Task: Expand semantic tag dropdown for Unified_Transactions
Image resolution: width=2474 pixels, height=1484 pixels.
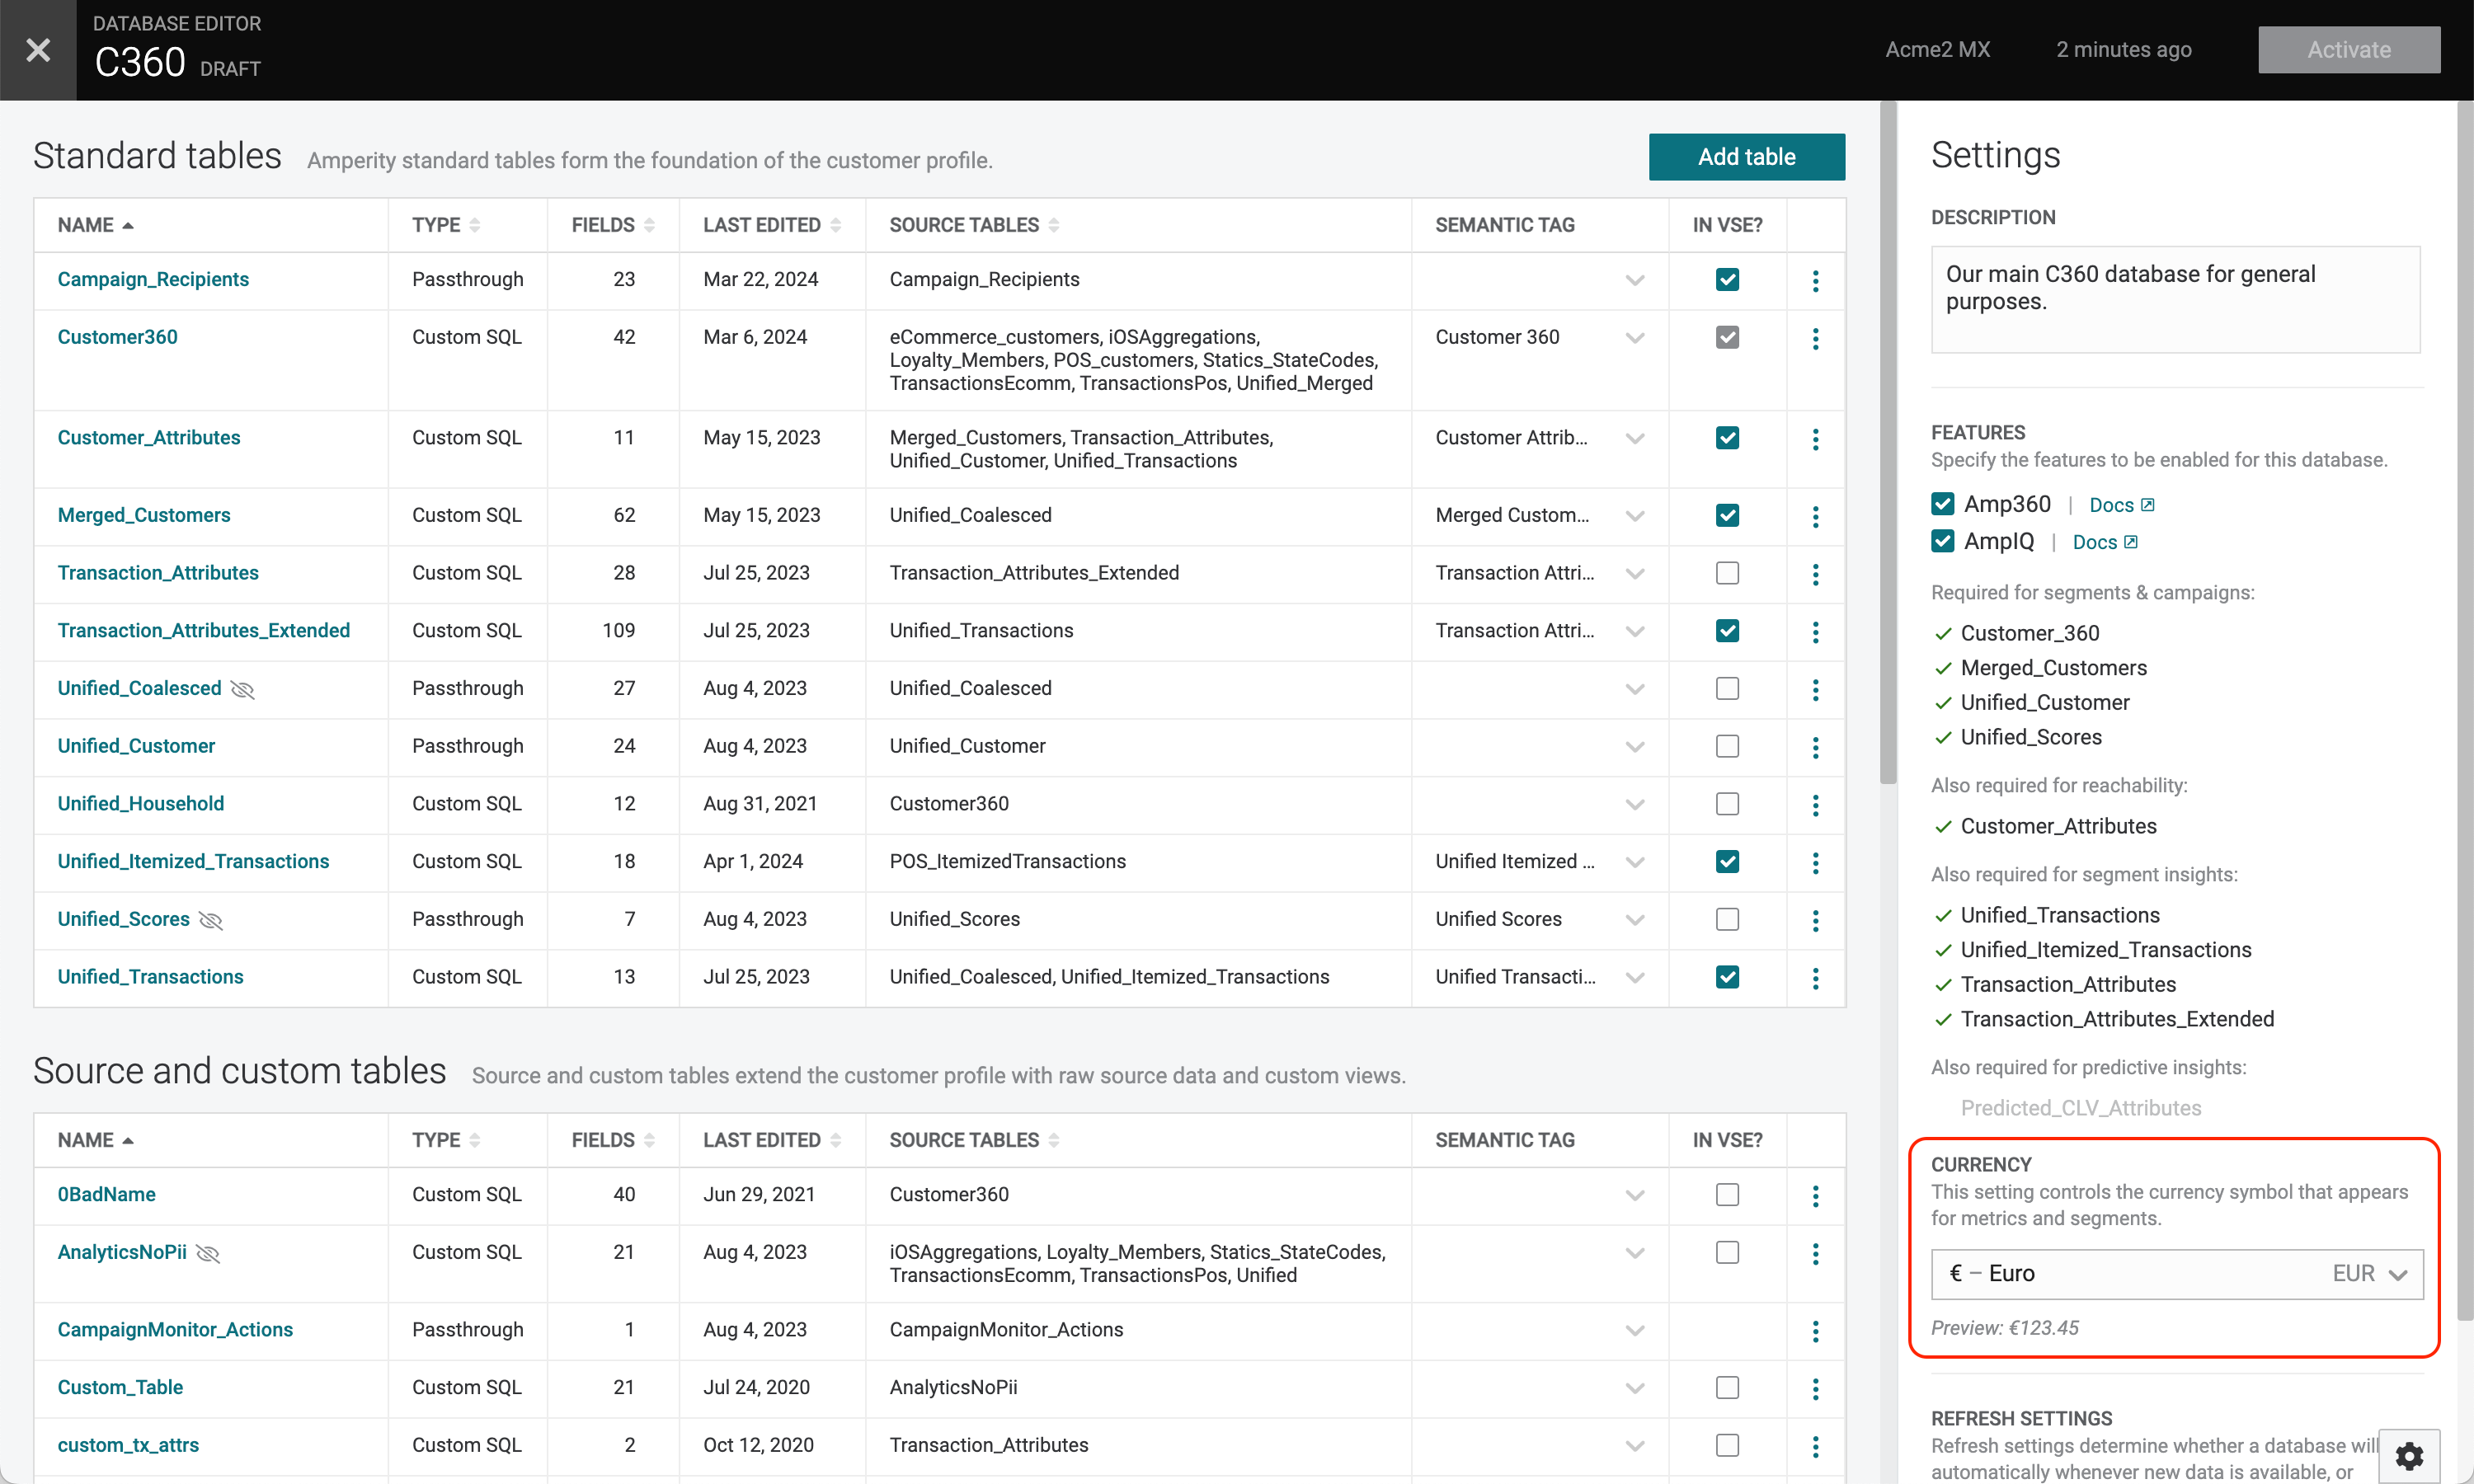Action: tap(1635, 978)
